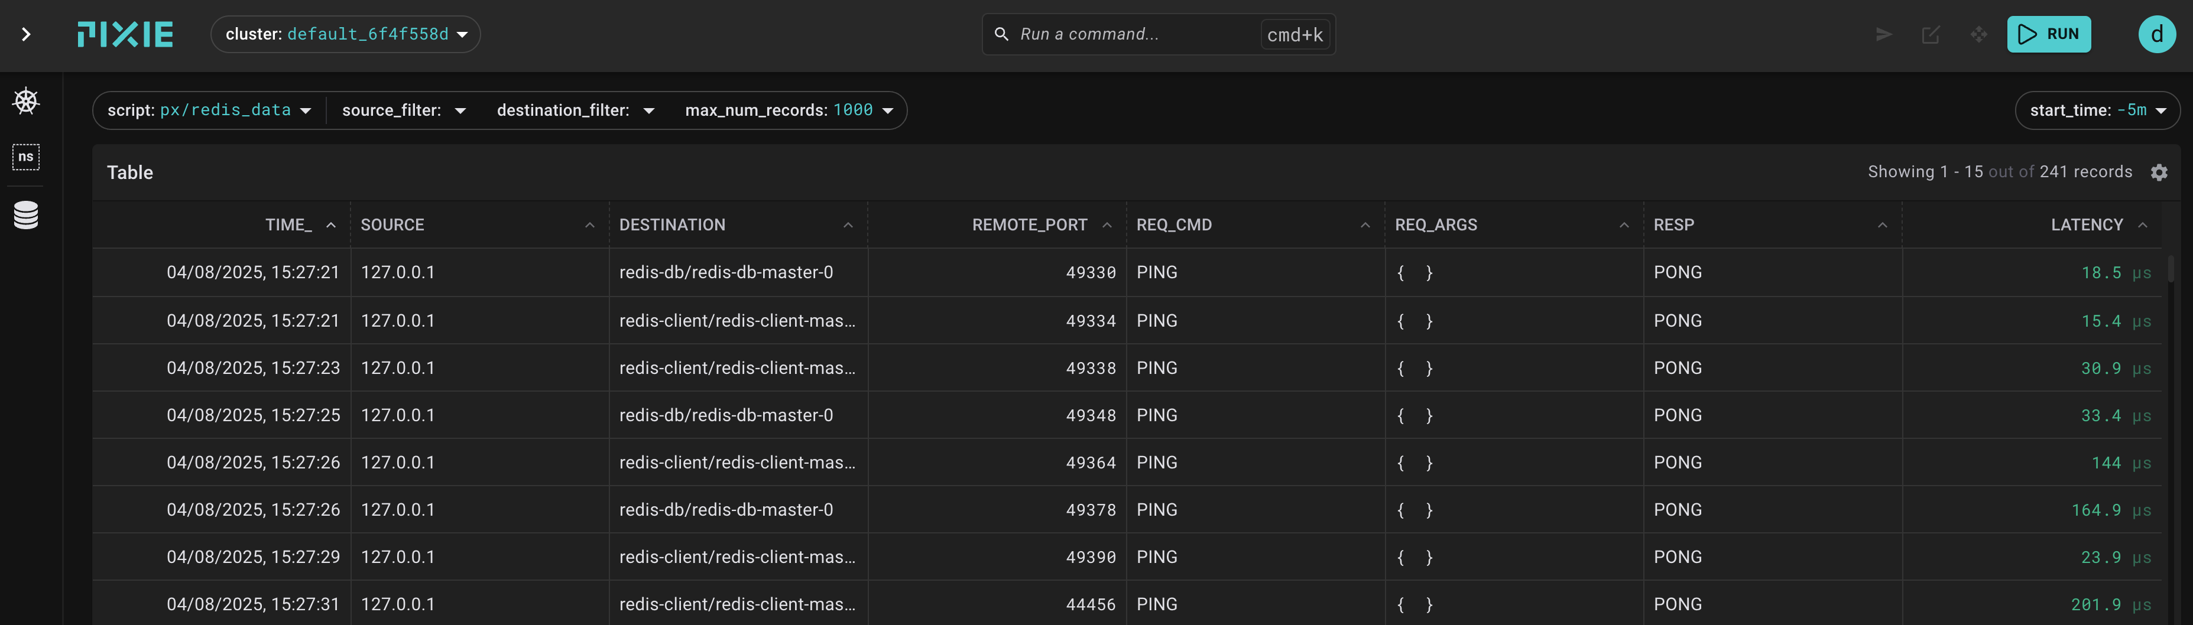The width and height of the screenshot is (2193, 625).
Task: Sort by LATENCY column arrow
Action: [x=2143, y=225]
